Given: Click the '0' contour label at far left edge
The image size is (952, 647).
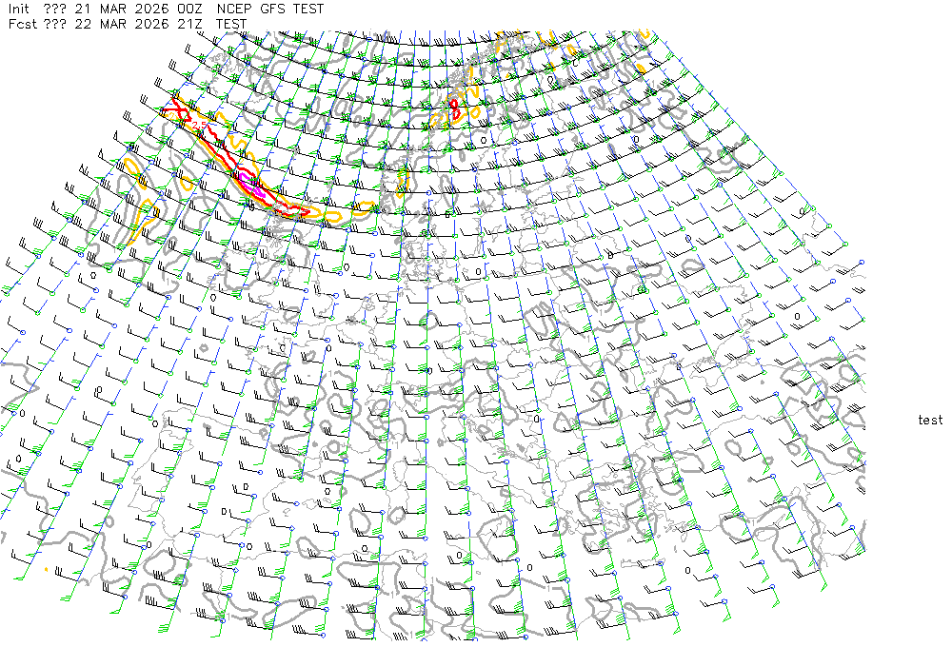Looking at the screenshot, I should (23, 413).
